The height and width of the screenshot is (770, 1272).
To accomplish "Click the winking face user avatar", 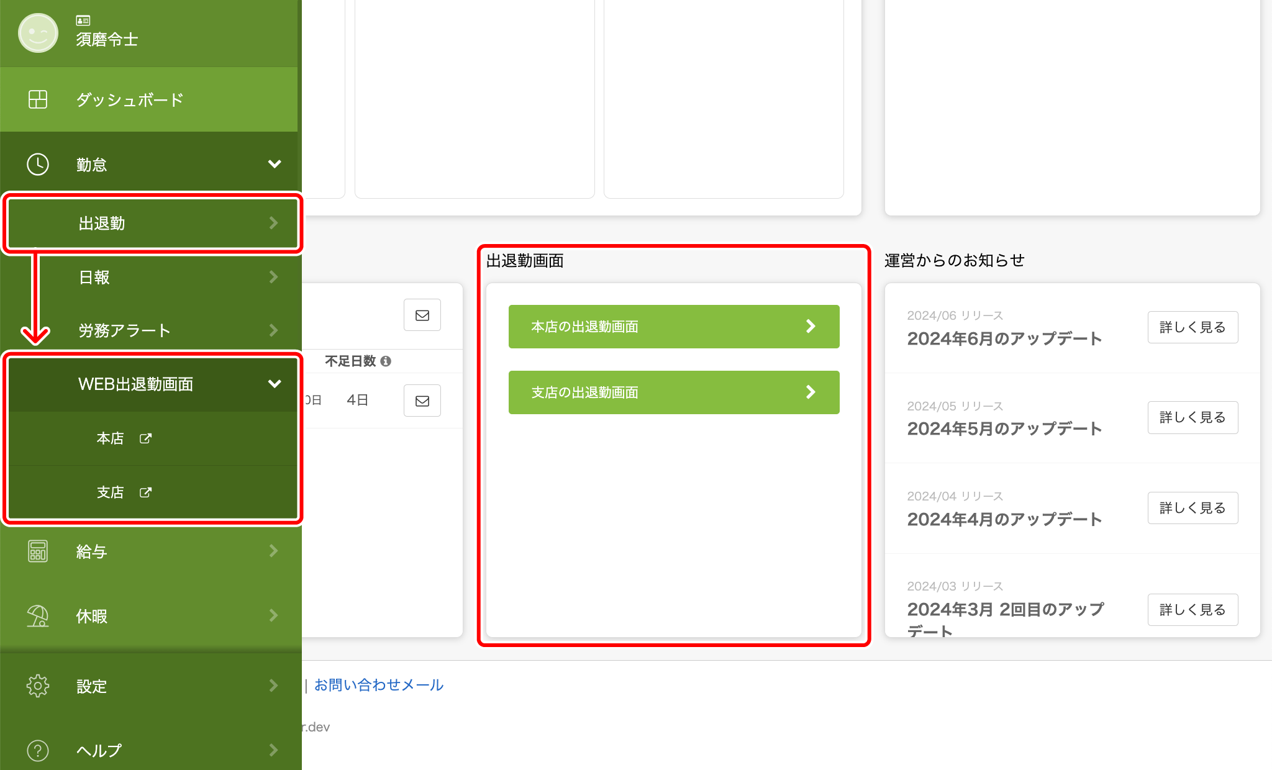I will (38, 33).
